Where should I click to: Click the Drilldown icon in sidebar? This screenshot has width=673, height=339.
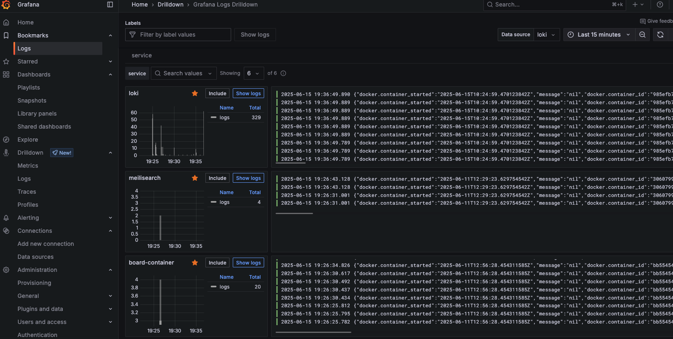pyautogui.click(x=6, y=153)
